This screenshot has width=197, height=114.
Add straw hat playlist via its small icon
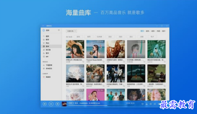point(83,62)
